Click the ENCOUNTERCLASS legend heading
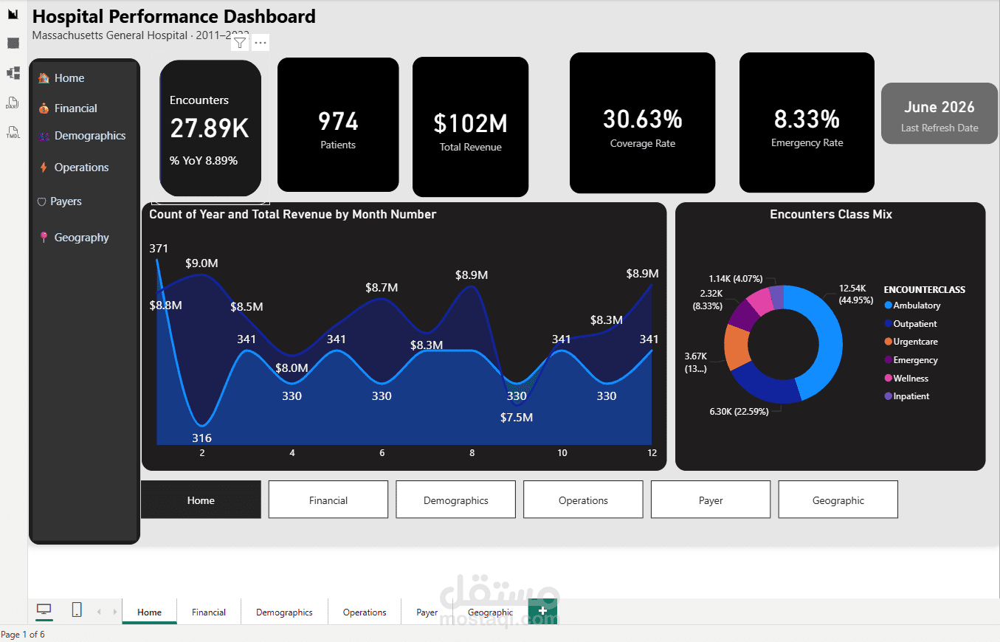Image resolution: width=1000 pixels, height=642 pixels. click(924, 290)
